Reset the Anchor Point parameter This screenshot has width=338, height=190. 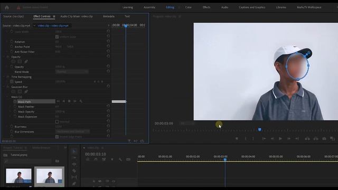108,46
